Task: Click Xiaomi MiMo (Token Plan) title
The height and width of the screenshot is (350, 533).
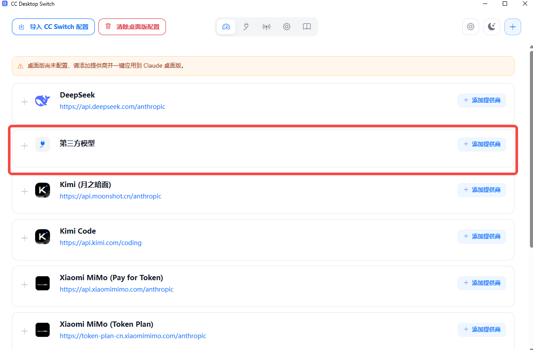Action: point(107,324)
